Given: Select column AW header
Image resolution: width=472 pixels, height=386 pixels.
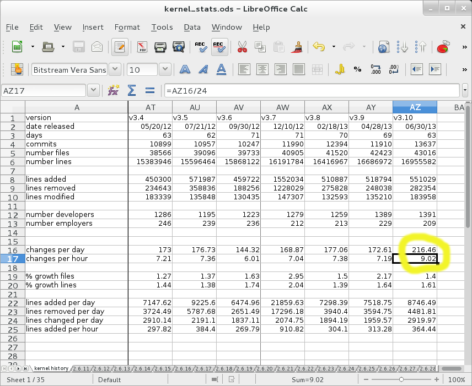Looking at the screenshot, I should [282, 107].
